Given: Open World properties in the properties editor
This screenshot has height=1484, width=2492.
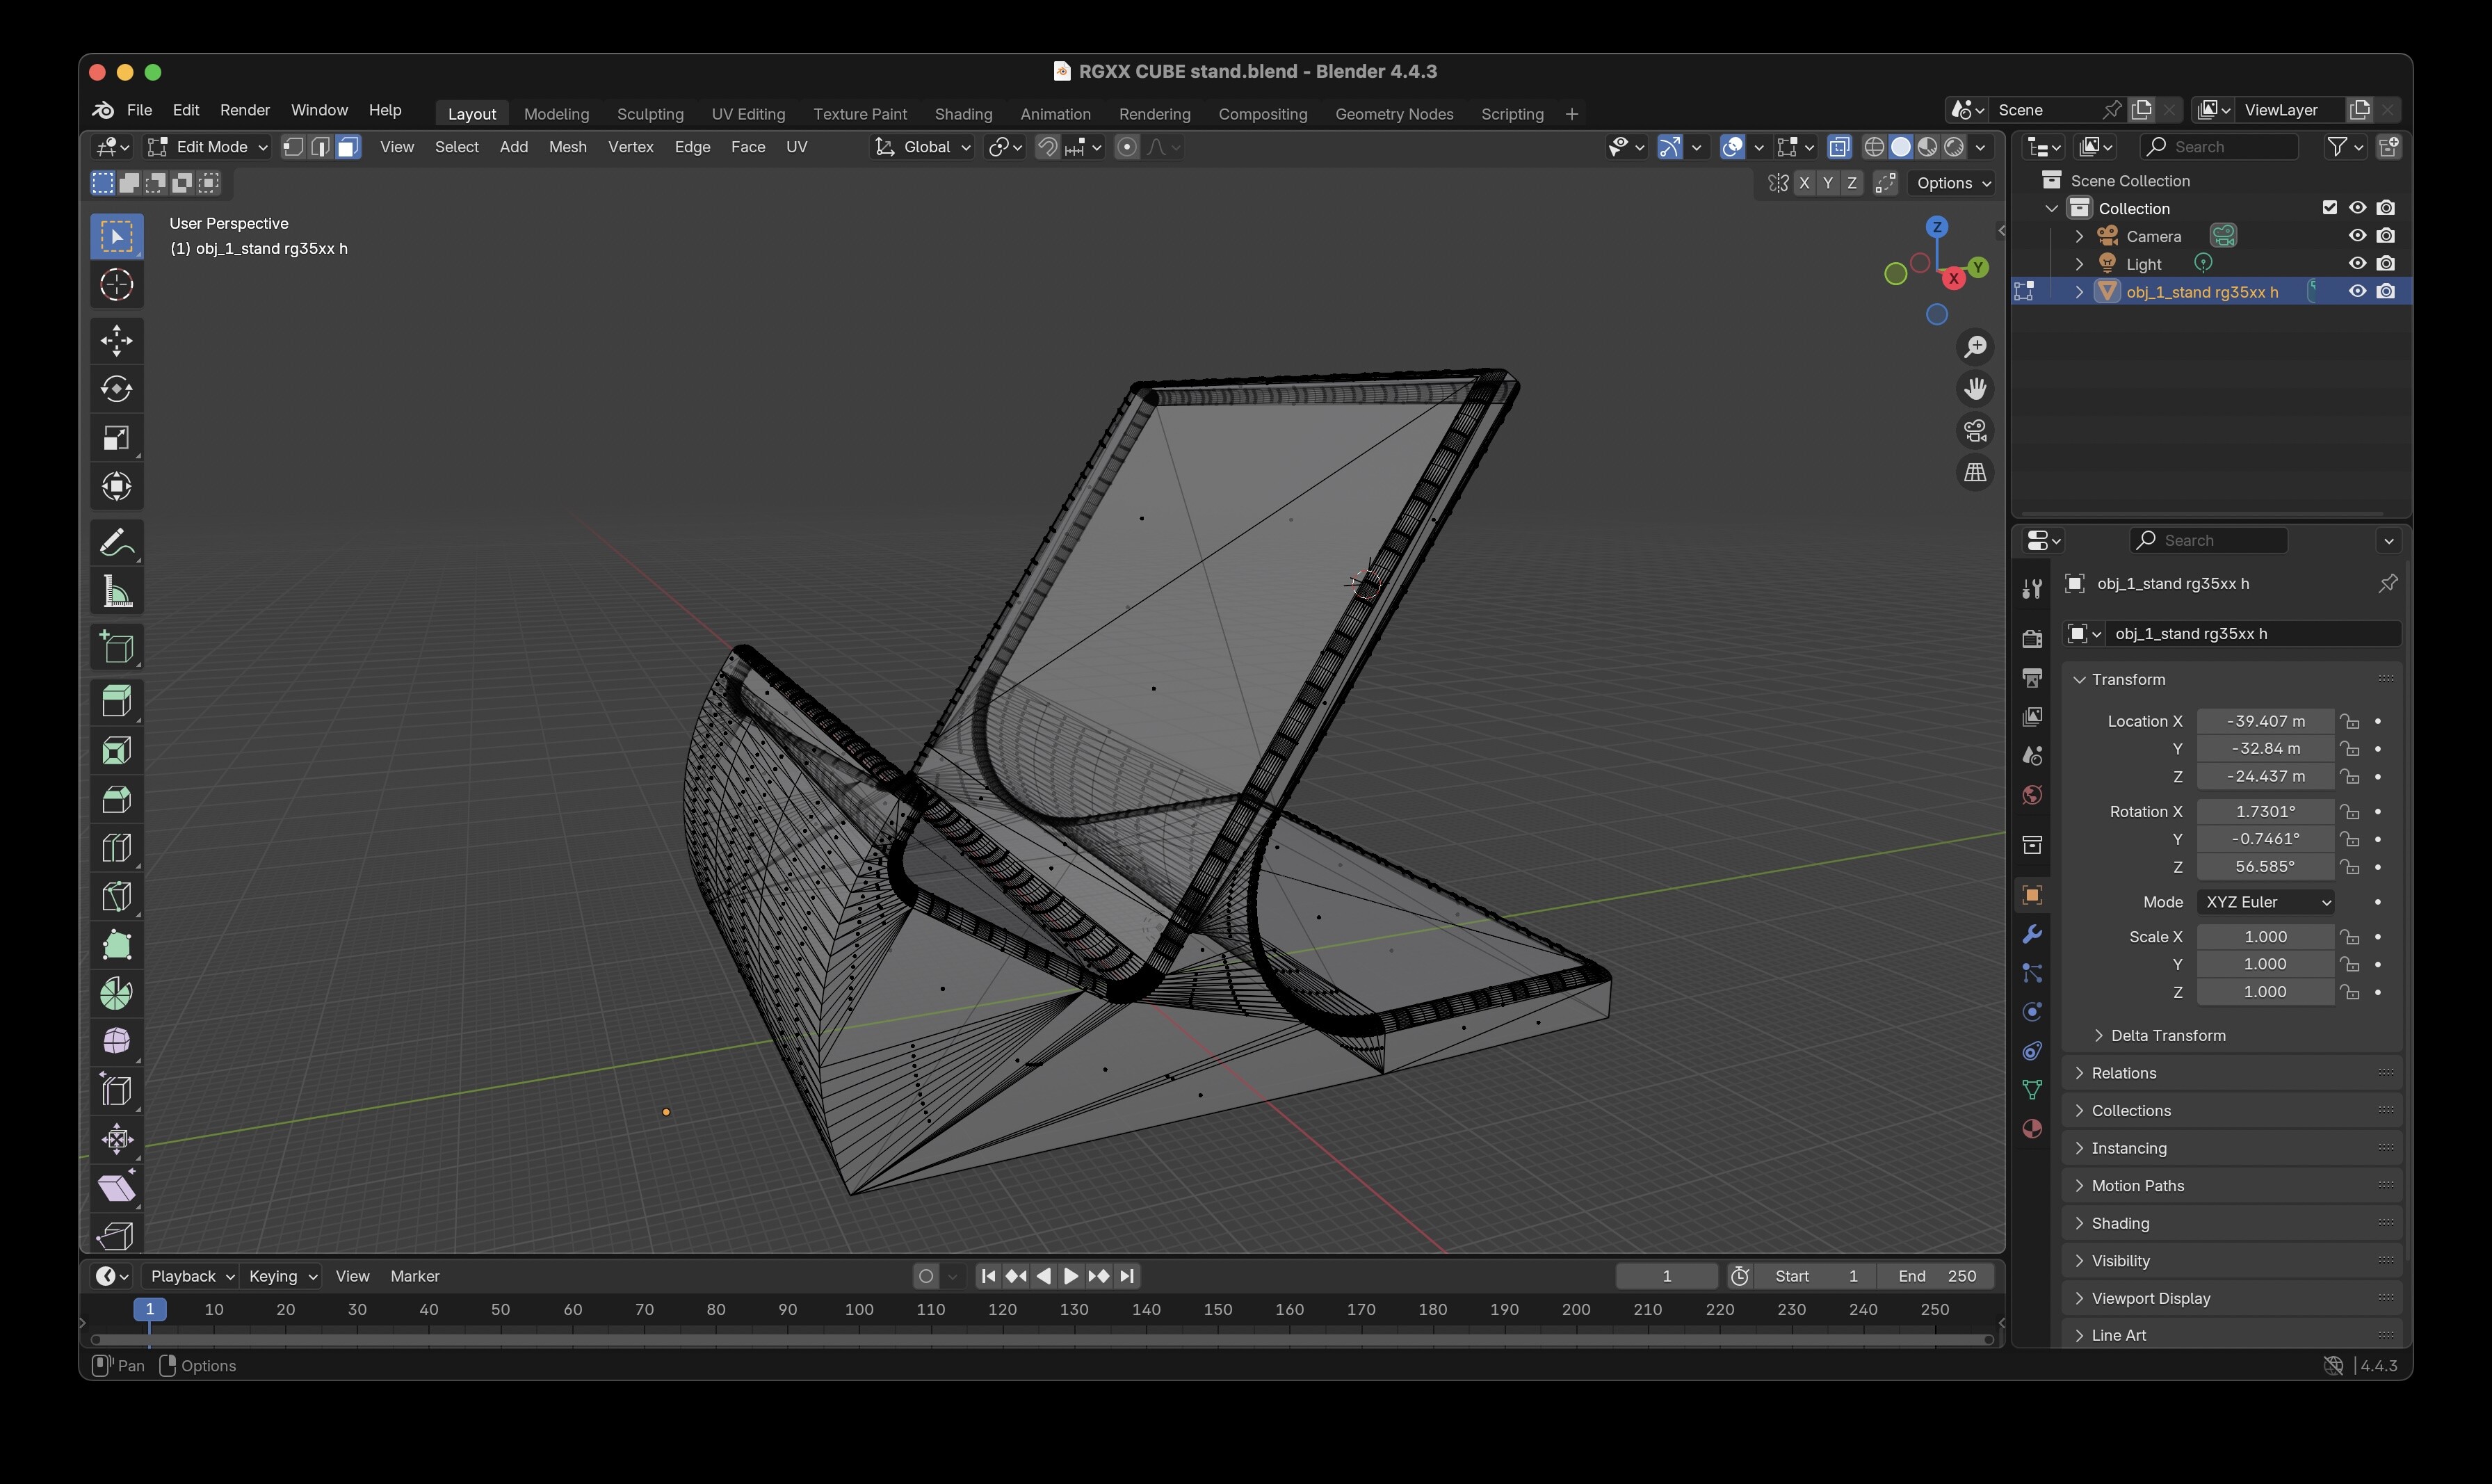Looking at the screenshot, I should (2032, 793).
